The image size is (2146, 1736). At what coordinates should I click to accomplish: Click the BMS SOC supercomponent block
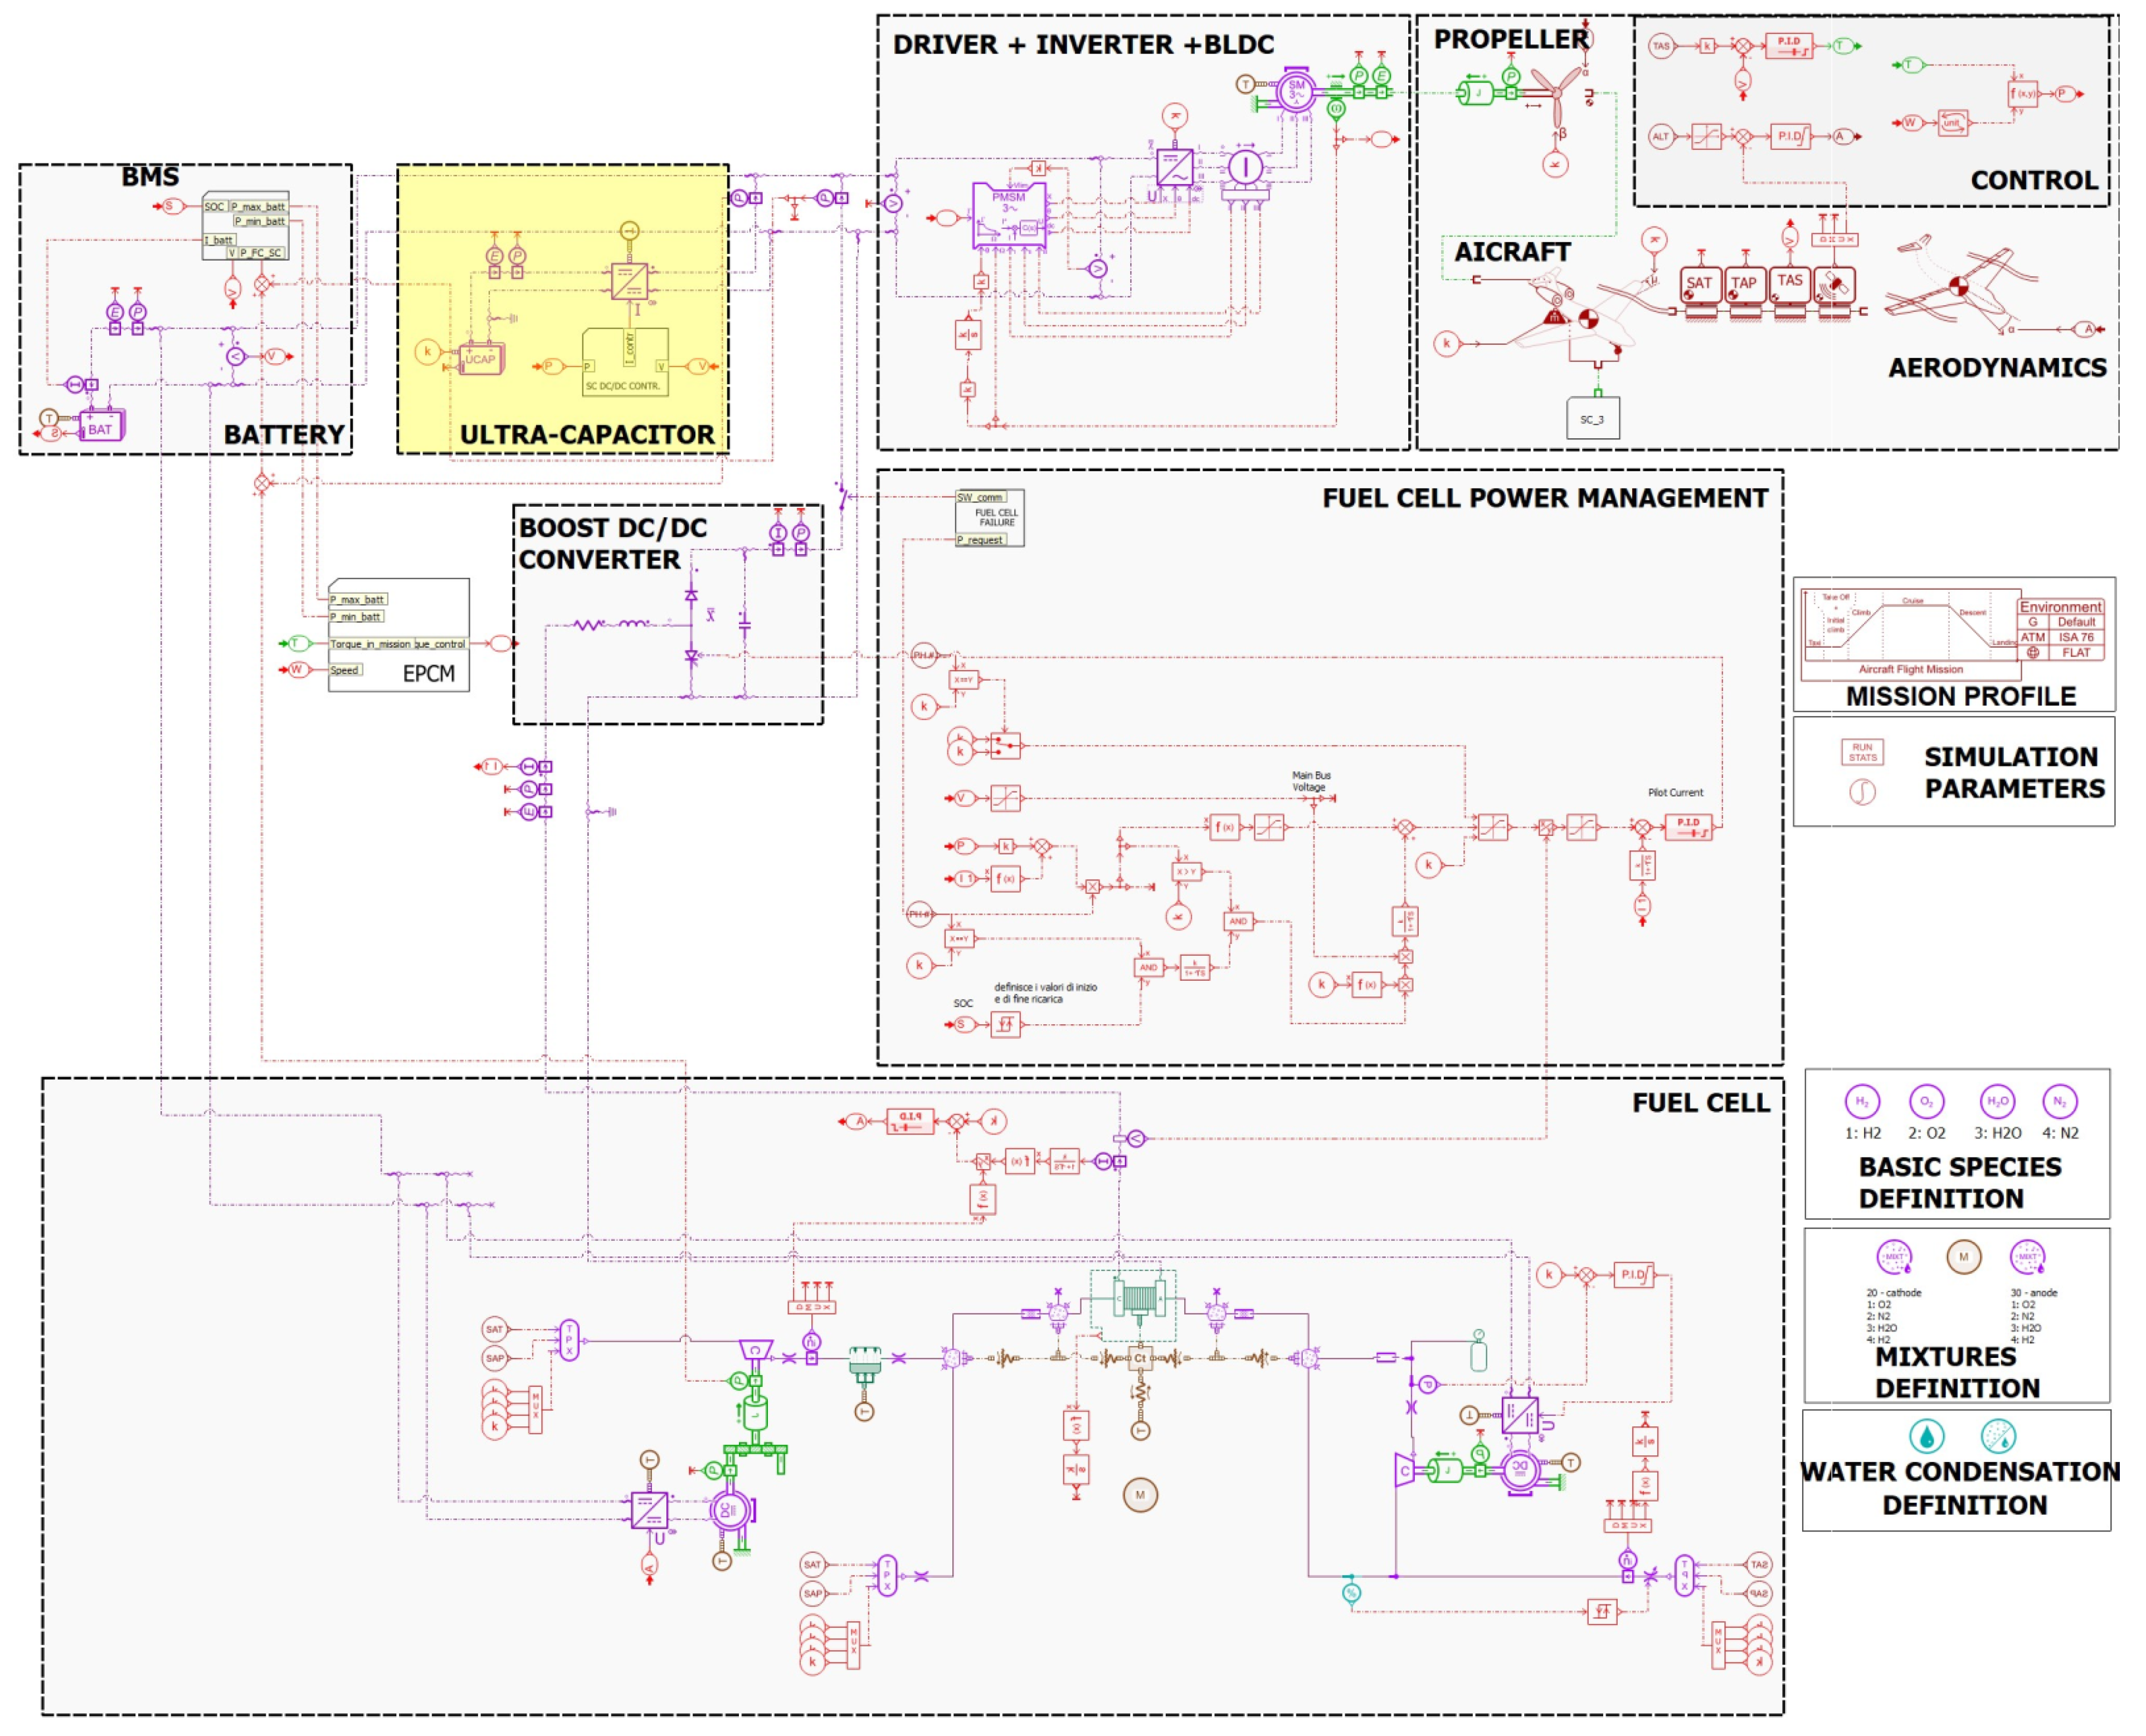click(x=245, y=226)
